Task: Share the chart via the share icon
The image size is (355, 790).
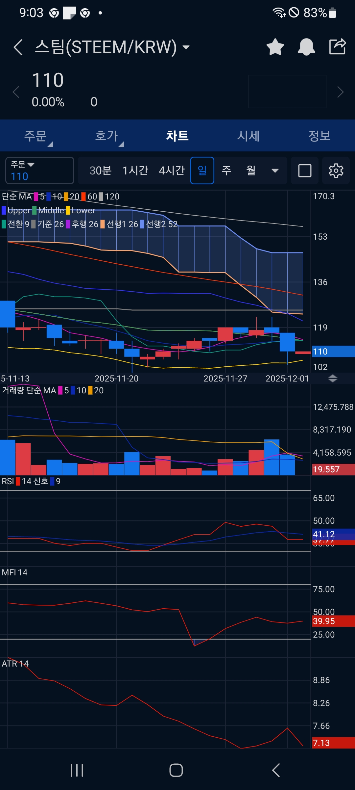Action: click(338, 46)
